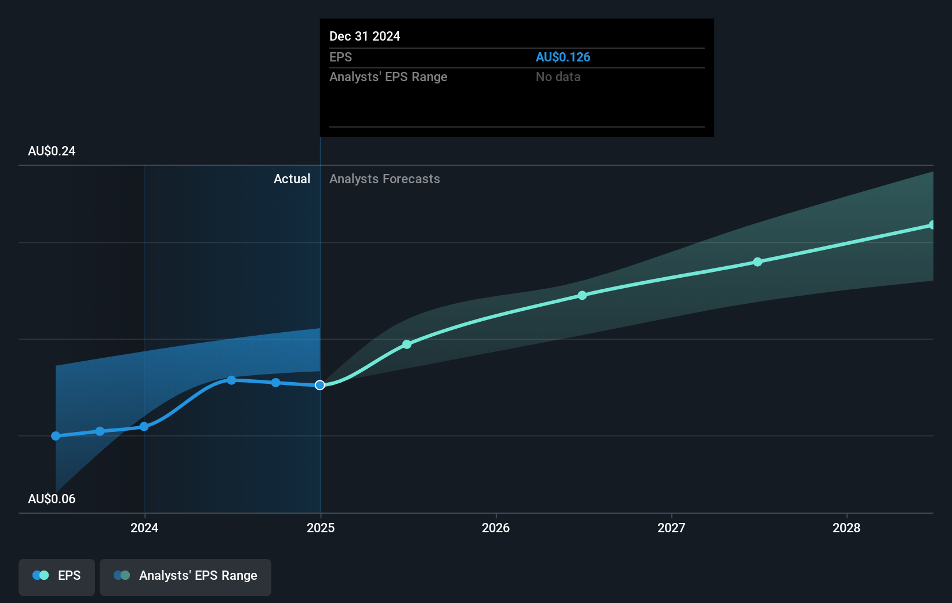The image size is (952, 603).
Task: Switch to the Actual section label
Action: (292, 179)
